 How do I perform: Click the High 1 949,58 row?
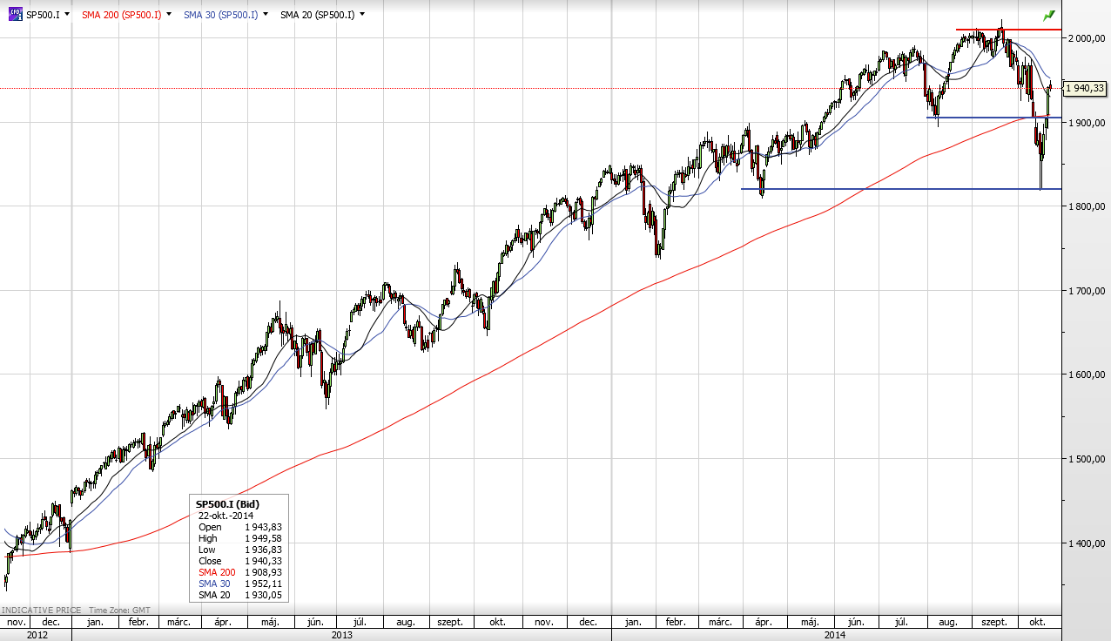(240, 538)
